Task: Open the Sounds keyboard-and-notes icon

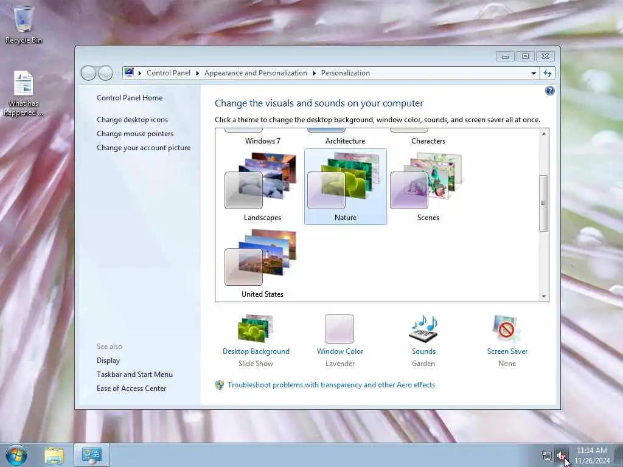Action: [423, 328]
